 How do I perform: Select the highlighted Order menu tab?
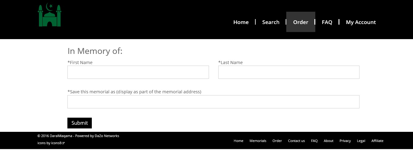[301, 22]
